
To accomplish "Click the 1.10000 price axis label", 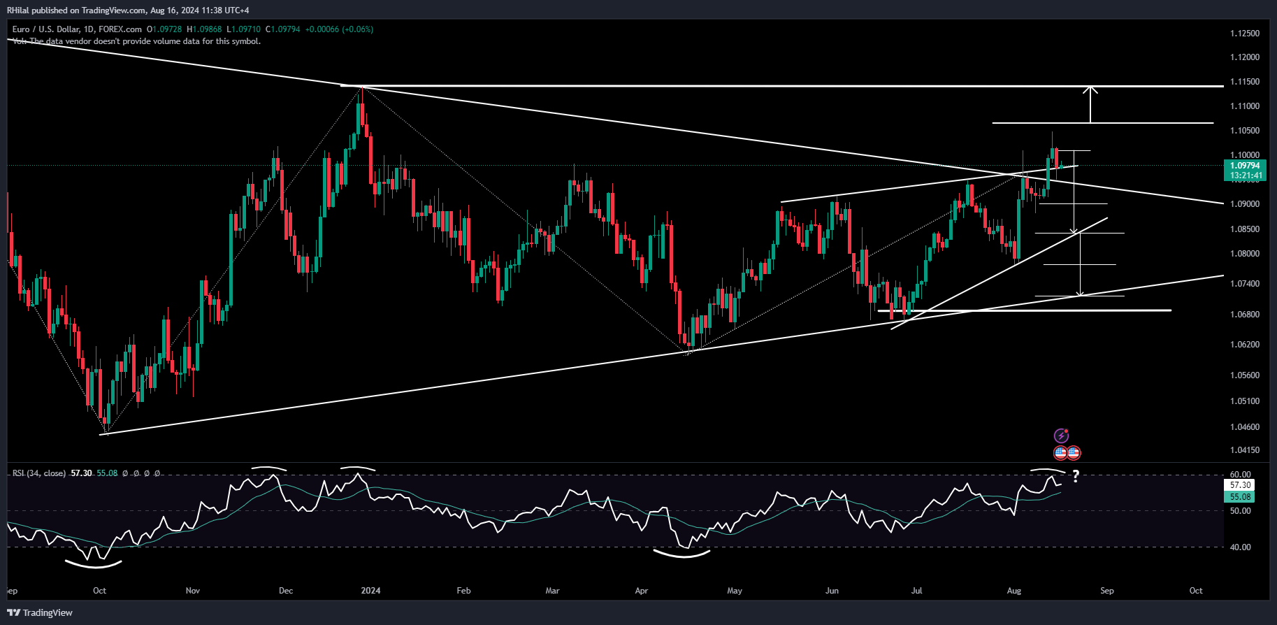I will pyautogui.click(x=1245, y=155).
